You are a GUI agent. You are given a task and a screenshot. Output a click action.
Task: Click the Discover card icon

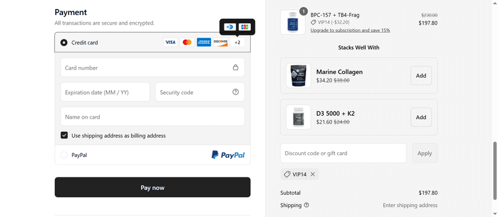click(x=220, y=43)
